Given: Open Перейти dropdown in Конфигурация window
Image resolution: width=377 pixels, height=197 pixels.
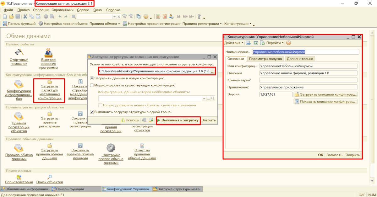Looking at the screenshot, I should [x=275, y=43].
